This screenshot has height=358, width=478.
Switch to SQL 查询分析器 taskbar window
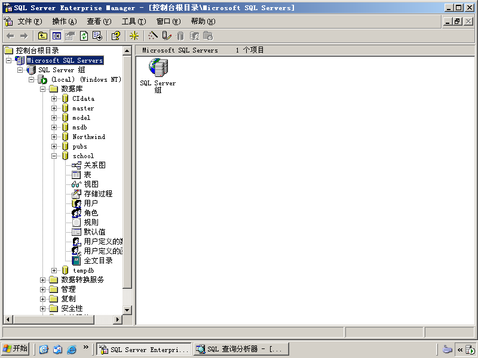(x=241, y=349)
